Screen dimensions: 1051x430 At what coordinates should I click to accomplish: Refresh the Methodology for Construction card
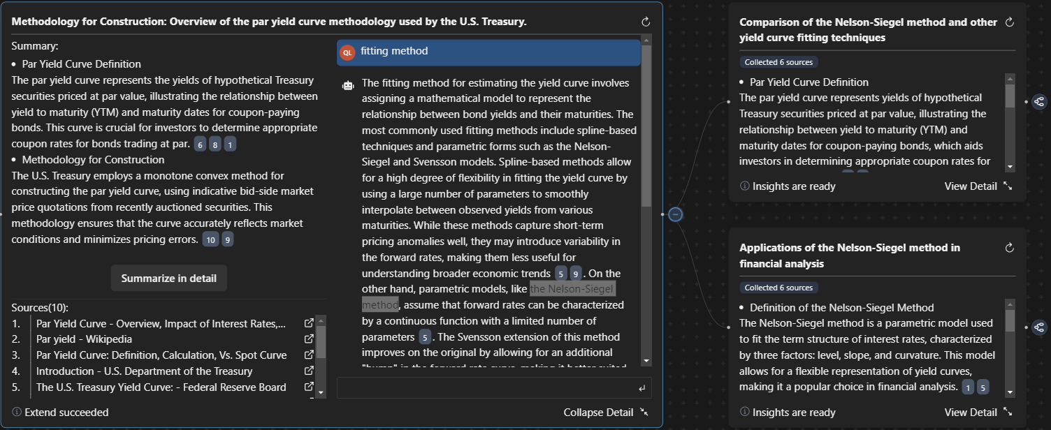(646, 22)
